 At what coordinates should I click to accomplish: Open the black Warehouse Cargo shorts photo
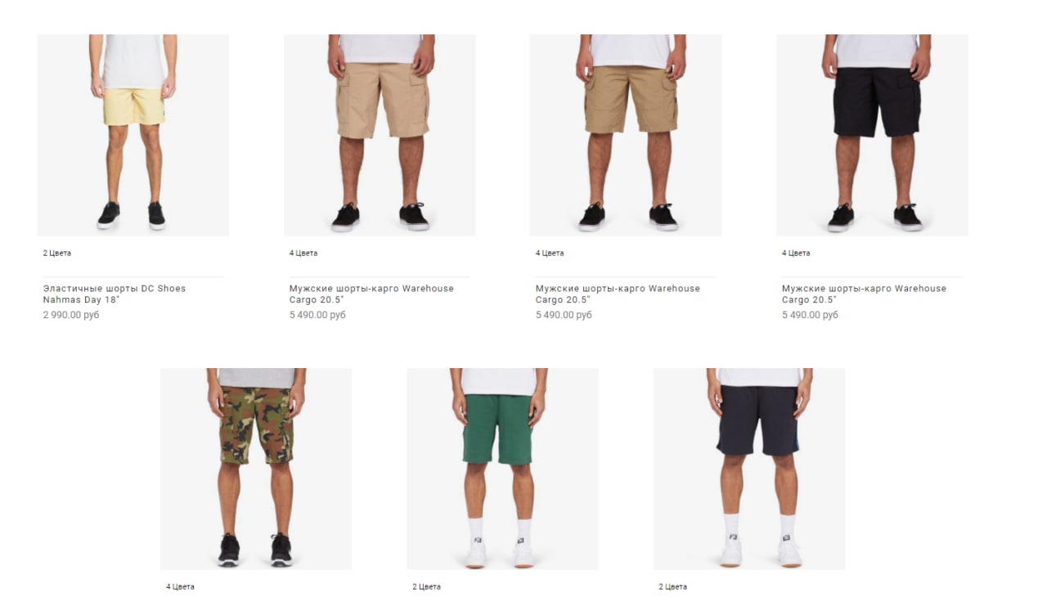872,135
